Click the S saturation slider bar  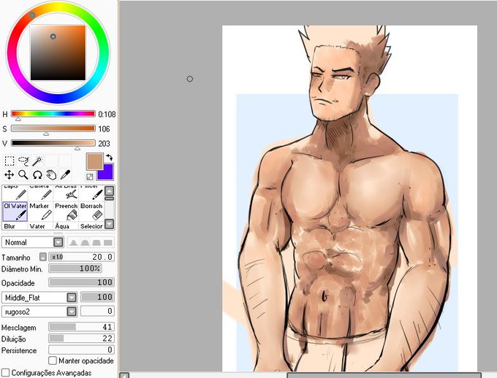coord(53,128)
